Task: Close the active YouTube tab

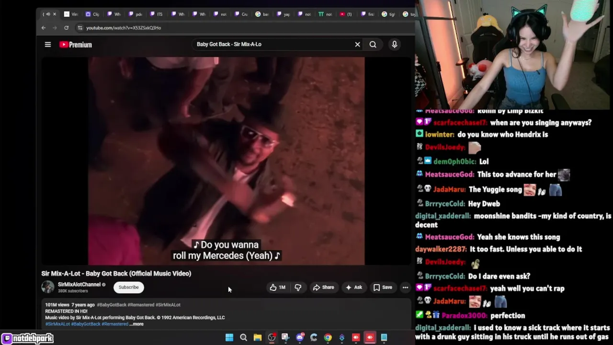Action: (54, 14)
